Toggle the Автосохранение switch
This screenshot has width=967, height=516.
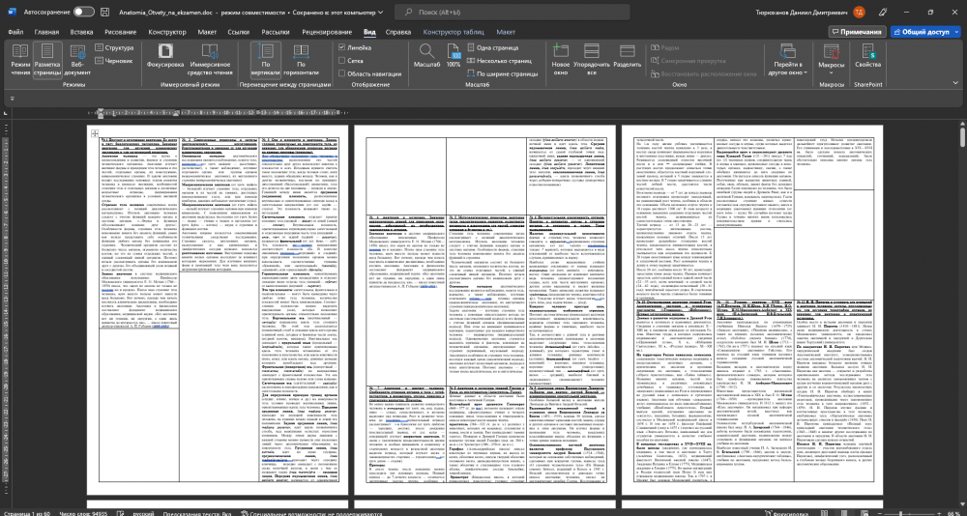pyautogui.click(x=83, y=11)
